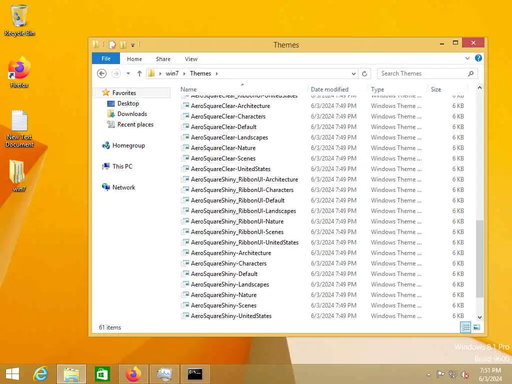512x384 pixels.
Task: Open Windows Store from taskbar
Action: tap(102, 374)
